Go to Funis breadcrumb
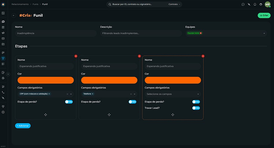The image size is (274, 148). (x=35, y=4)
